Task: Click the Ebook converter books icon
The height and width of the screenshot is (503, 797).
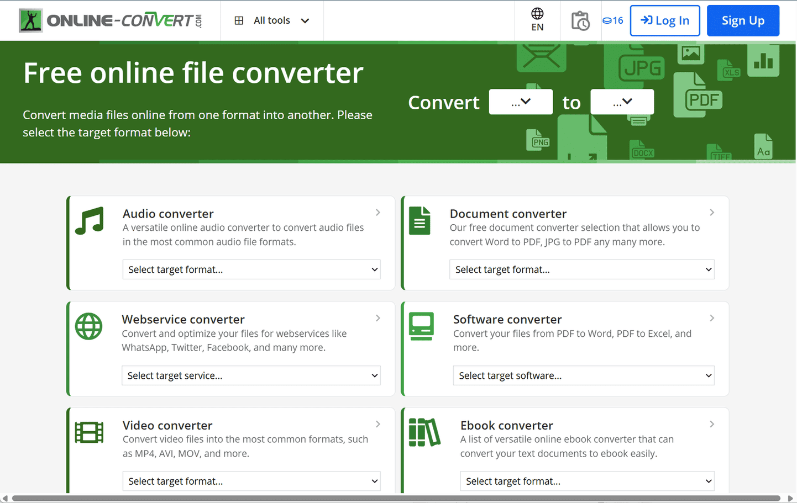Action: 423,432
